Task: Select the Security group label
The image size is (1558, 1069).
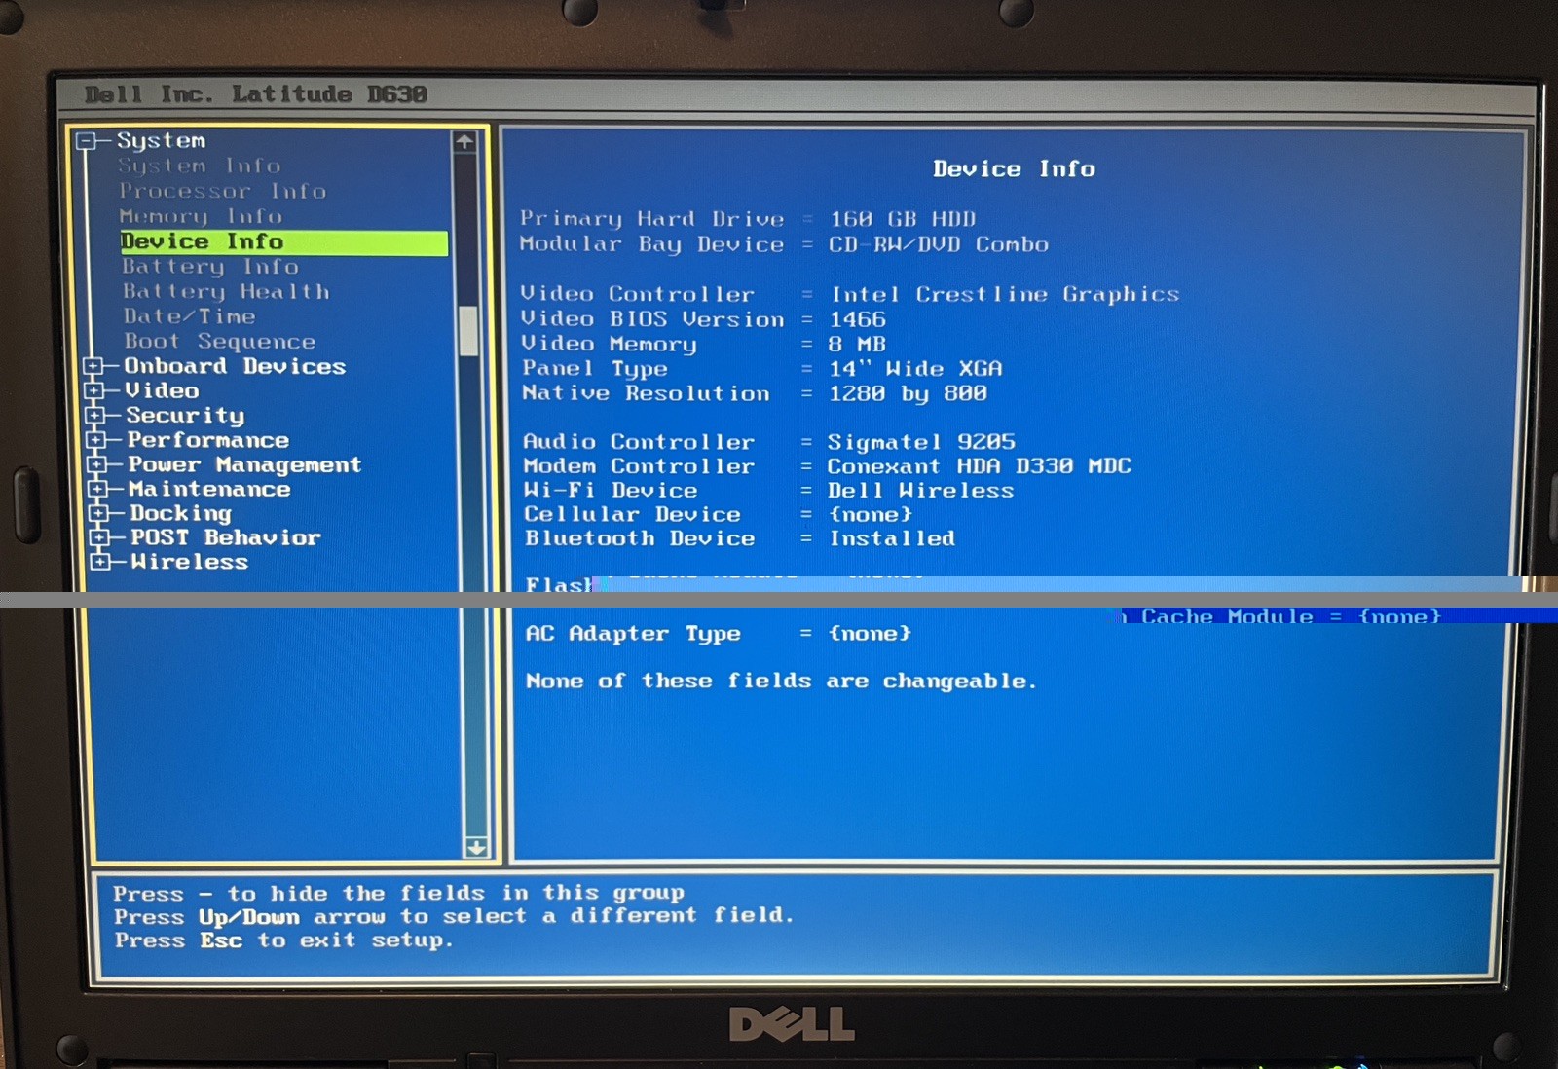Action: [185, 416]
